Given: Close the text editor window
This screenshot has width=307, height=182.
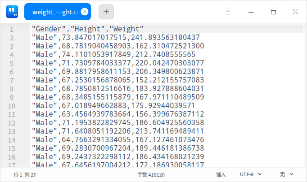Looking at the screenshot, I should [295, 12].
